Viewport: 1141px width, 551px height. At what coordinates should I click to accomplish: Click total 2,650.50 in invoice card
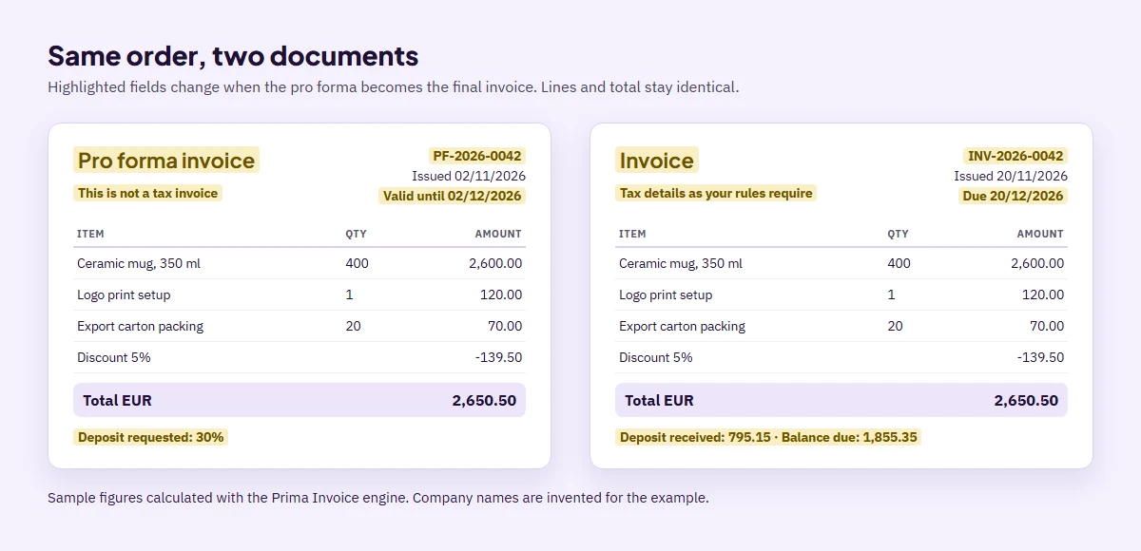coord(1026,400)
